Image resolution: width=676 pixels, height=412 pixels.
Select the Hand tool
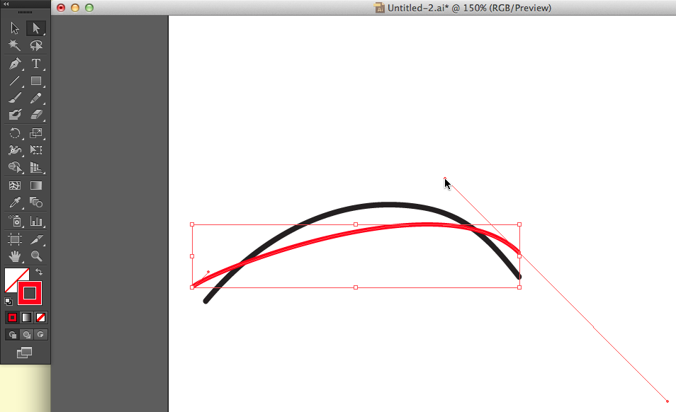coord(15,256)
